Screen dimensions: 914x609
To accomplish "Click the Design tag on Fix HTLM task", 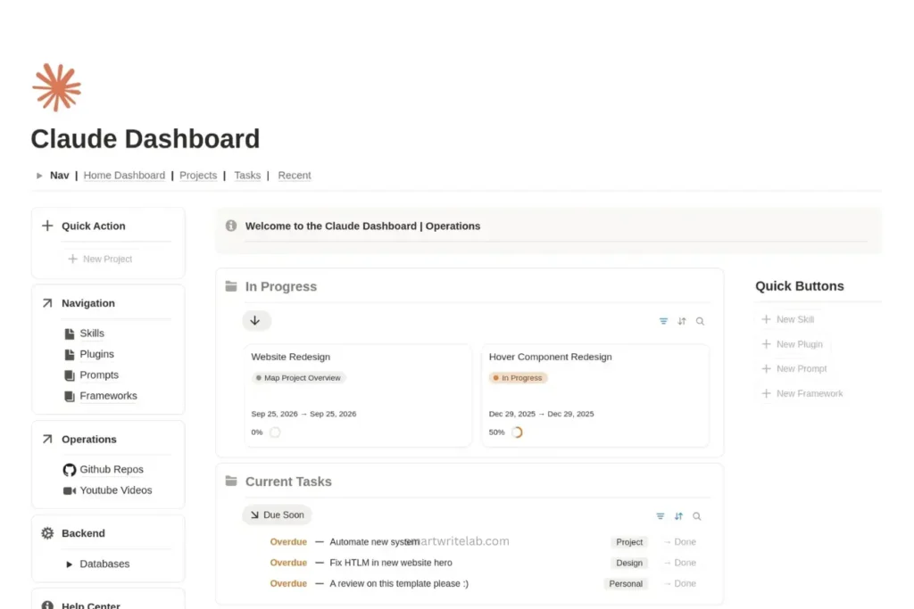I will coord(629,563).
